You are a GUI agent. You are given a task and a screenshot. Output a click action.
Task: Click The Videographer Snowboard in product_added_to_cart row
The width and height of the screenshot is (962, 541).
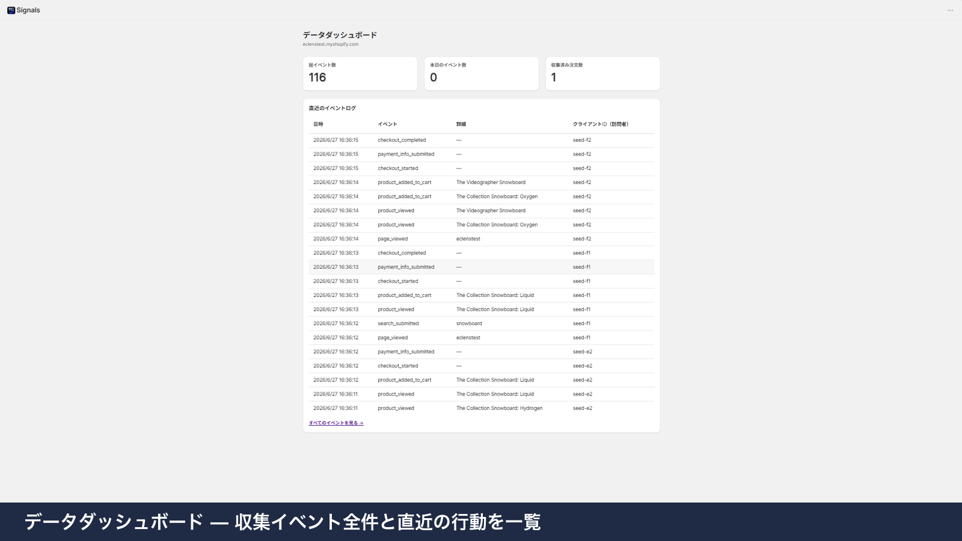491,183
